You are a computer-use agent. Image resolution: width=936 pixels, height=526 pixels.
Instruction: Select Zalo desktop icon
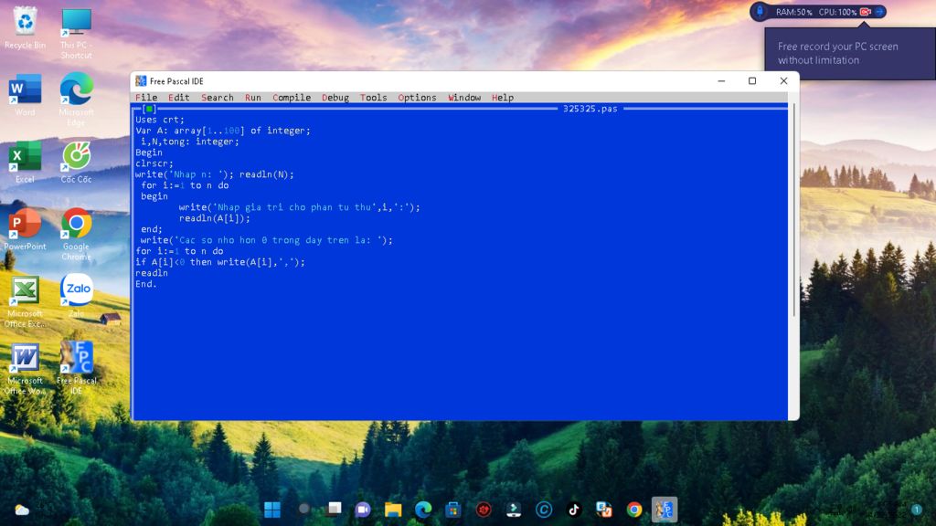click(77, 296)
